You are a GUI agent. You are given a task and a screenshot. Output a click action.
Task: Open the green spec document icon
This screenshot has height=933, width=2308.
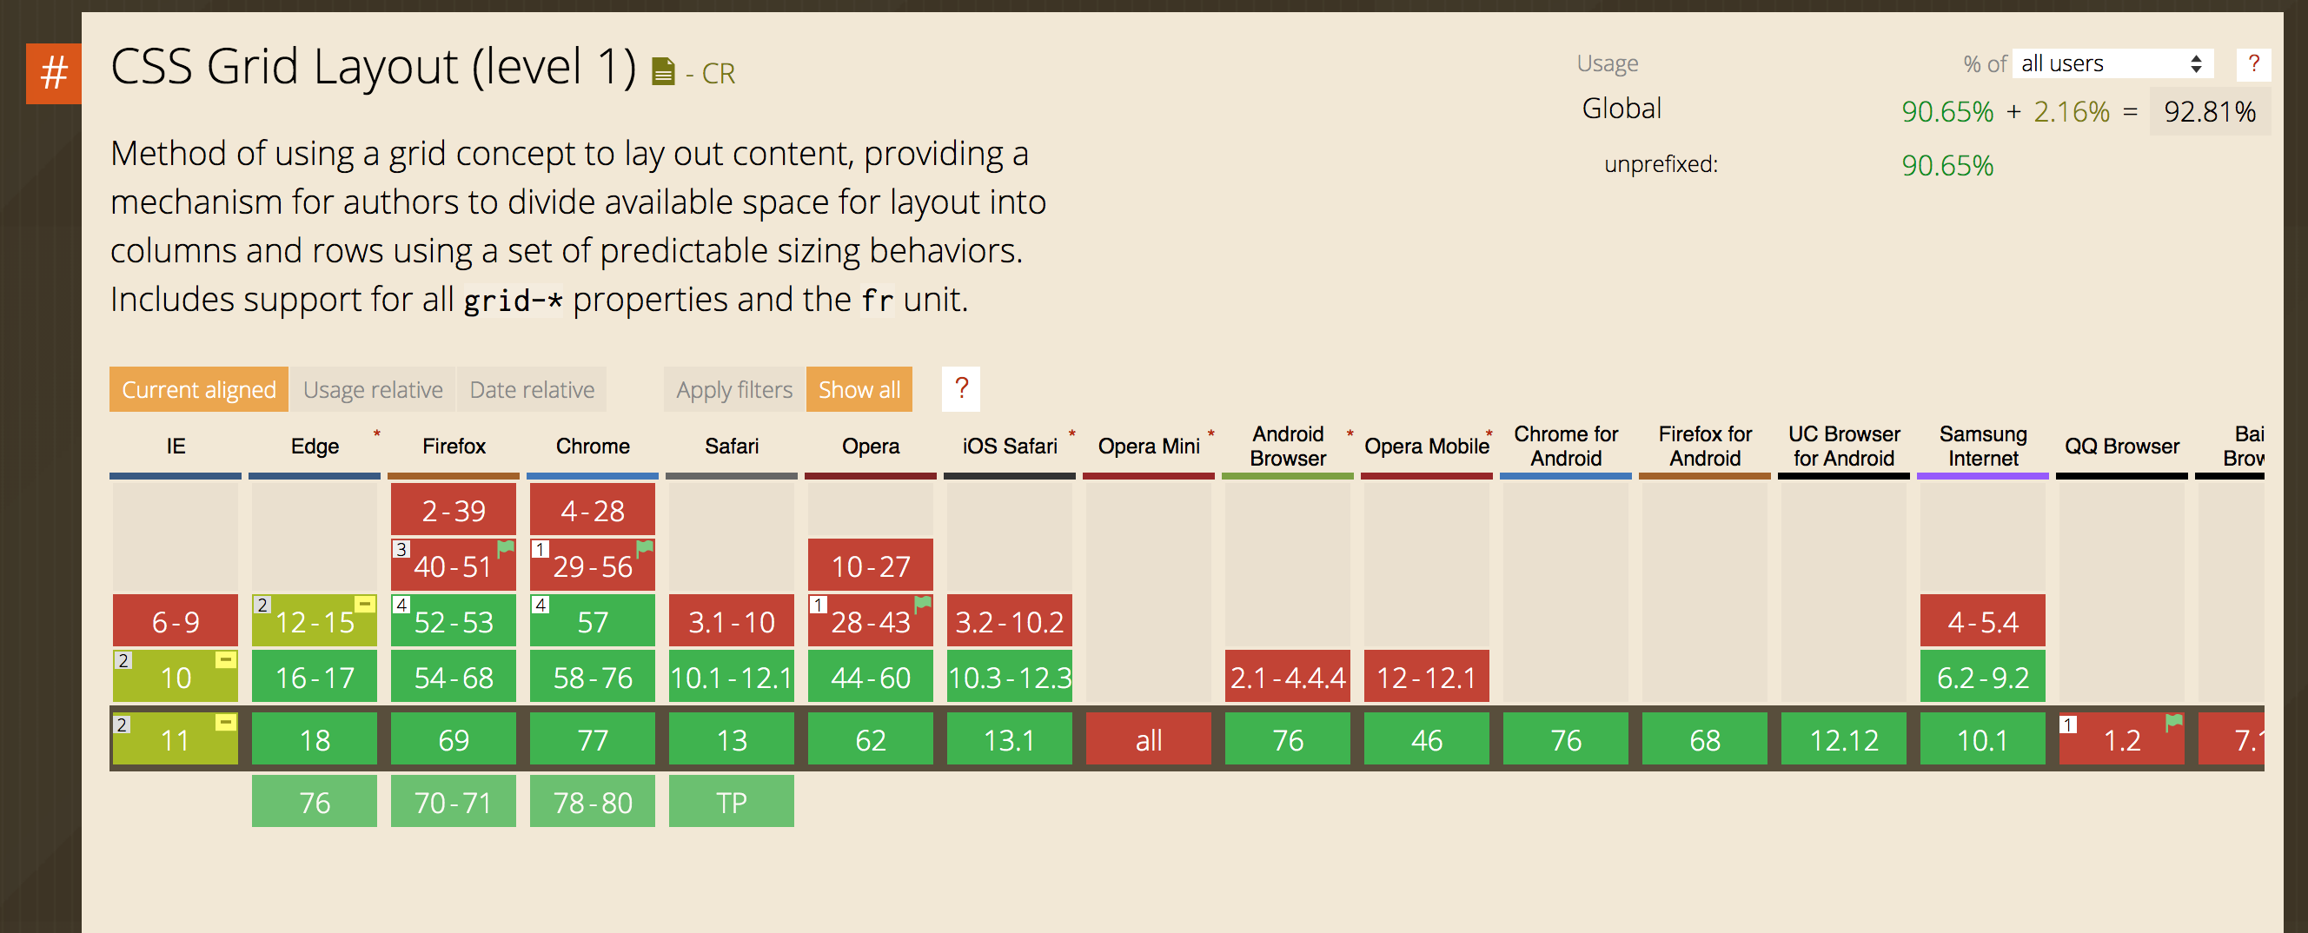tap(663, 71)
